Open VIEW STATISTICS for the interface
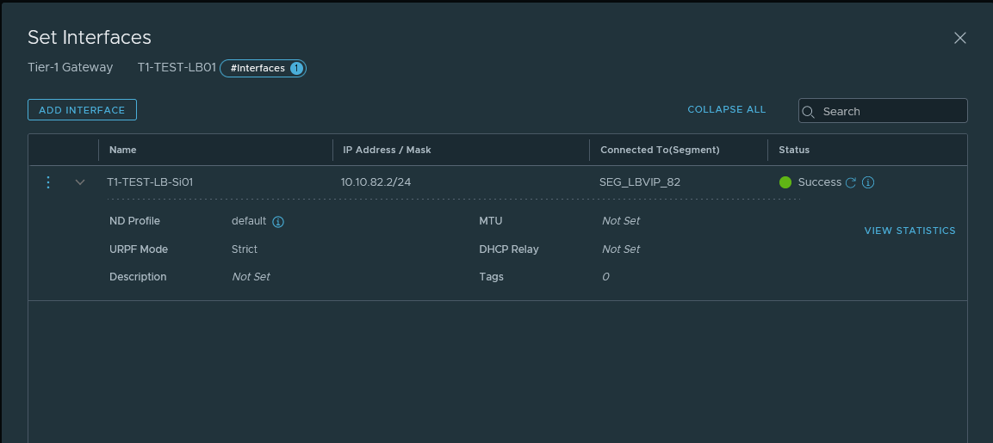Screen dimensions: 993x443 [x=909, y=231]
